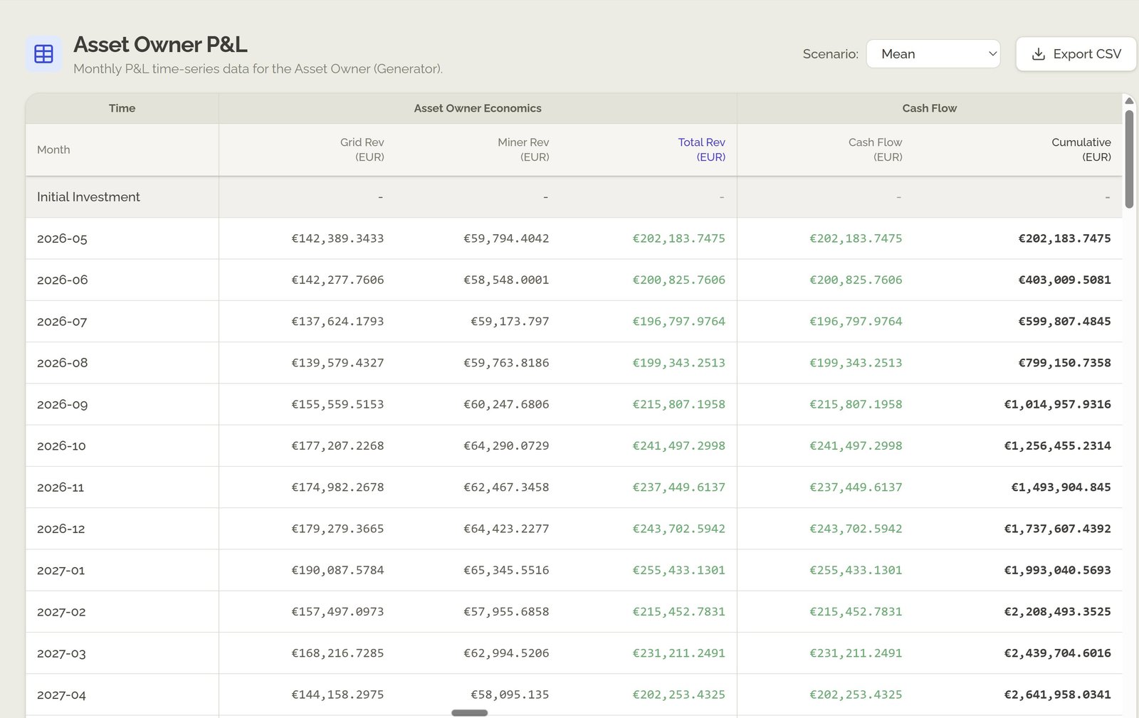The height and width of the screenshot is (718, 1139).
Task: Click the Time group header
Action: tap(122, 108)
